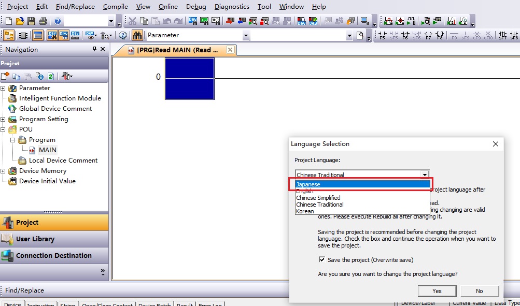Image resolution: width=520 pixels, height=306 pixels.
Task: Click the new item icon in Project toolbar
Action: pyautogui.click(x=5, y=76)
